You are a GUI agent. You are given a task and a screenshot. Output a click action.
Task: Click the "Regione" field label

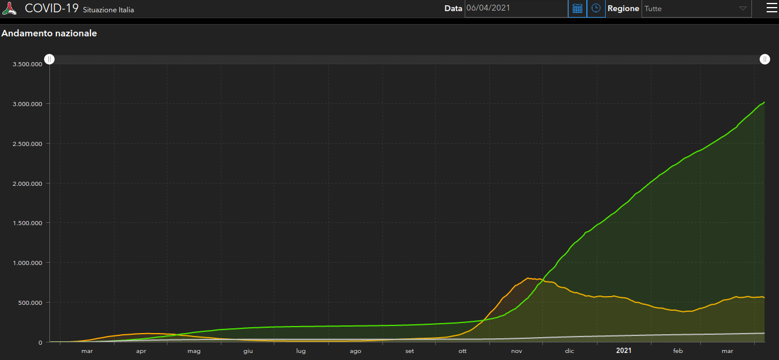623,9
